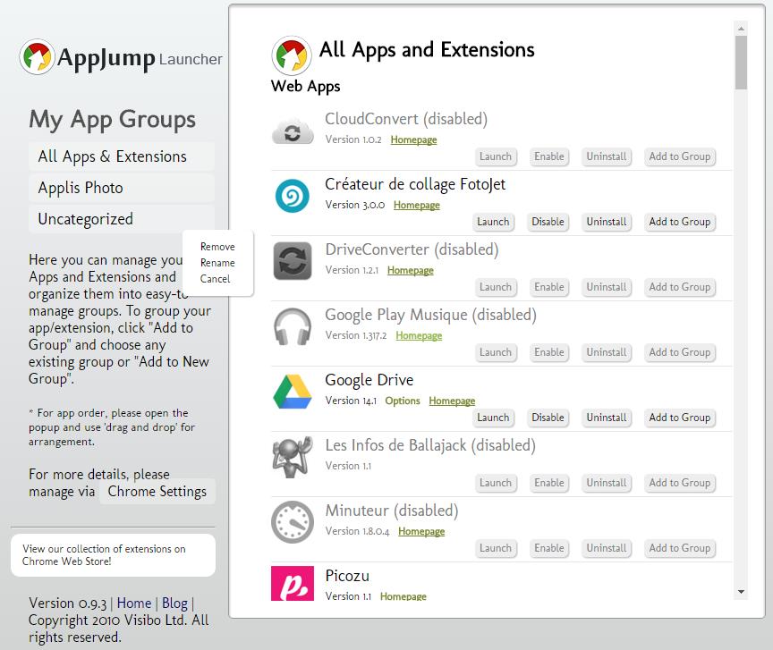This screenshot has height=650, width=773.
Task: Click the Google Play Musique headphones icon
Action: [x=293, y=326]
